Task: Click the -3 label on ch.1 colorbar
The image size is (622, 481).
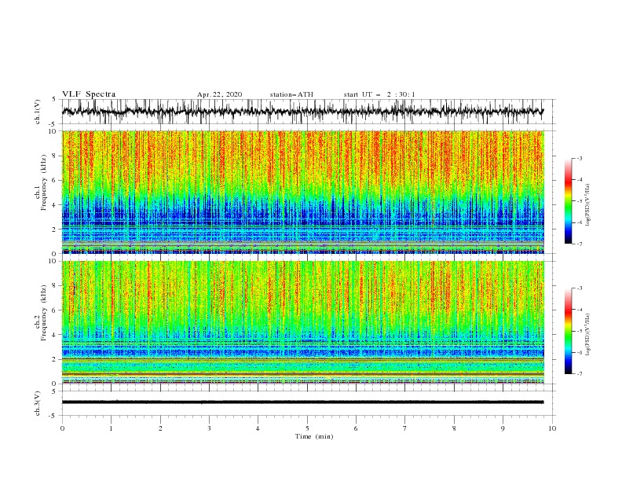Action: click(x=580, y=158)
